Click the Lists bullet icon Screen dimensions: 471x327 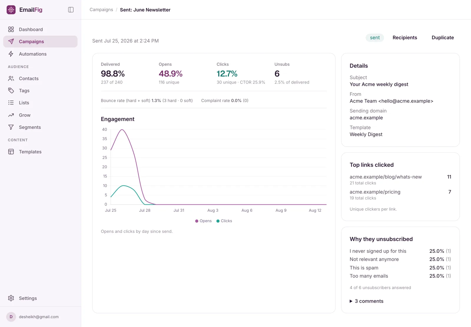(11, 103)
